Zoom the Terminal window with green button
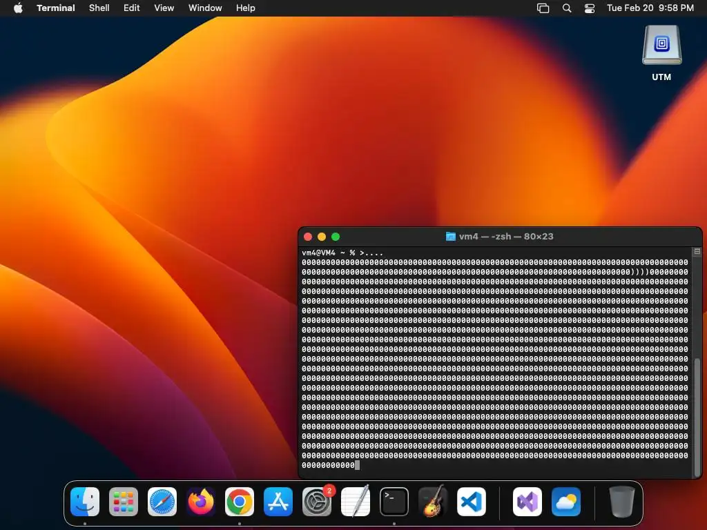 tap(336, 237)
